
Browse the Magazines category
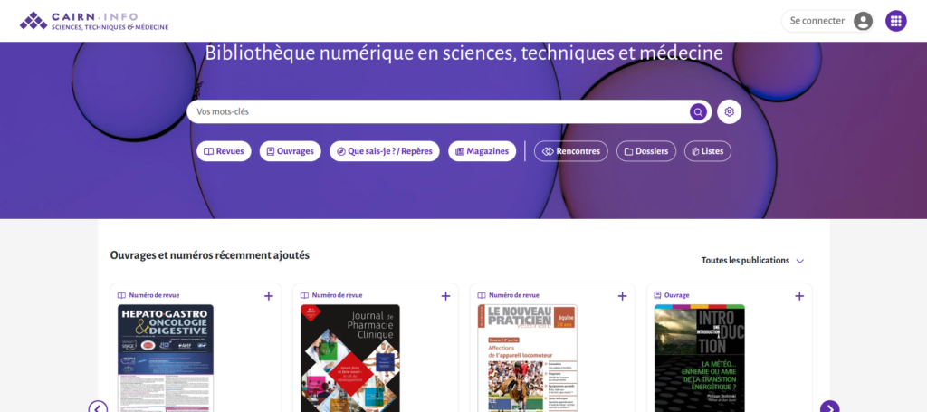pos(482,151)
